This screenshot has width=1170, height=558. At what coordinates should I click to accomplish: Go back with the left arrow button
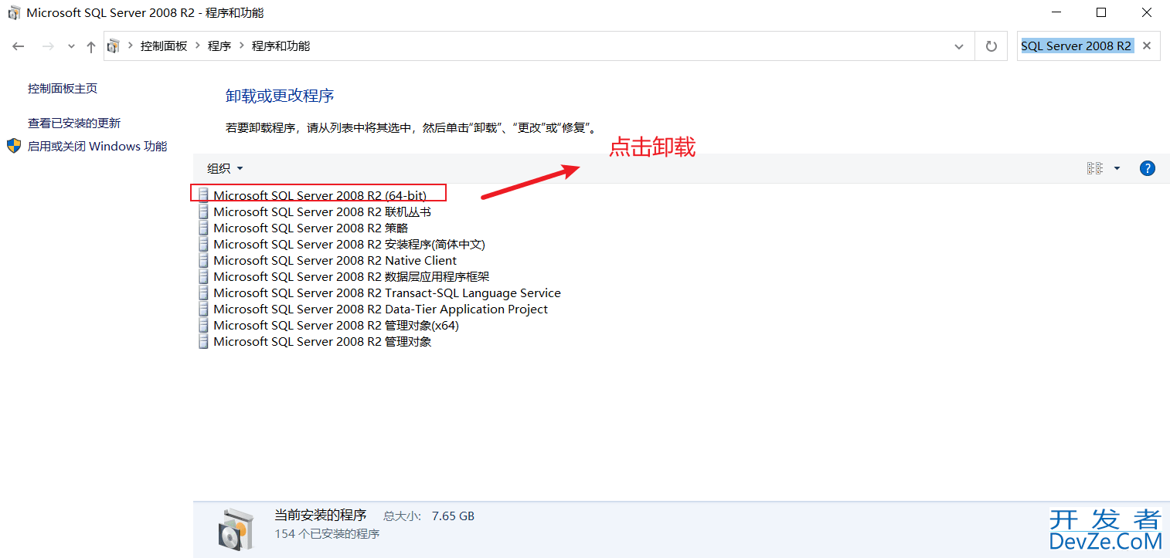click(x=19, y=46)
